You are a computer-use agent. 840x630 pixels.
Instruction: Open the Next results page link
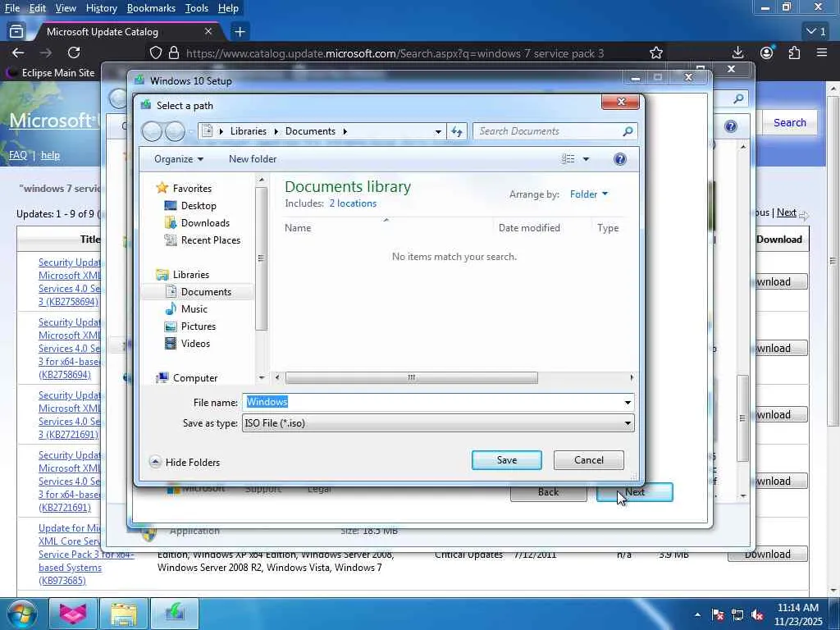(787, 212)
